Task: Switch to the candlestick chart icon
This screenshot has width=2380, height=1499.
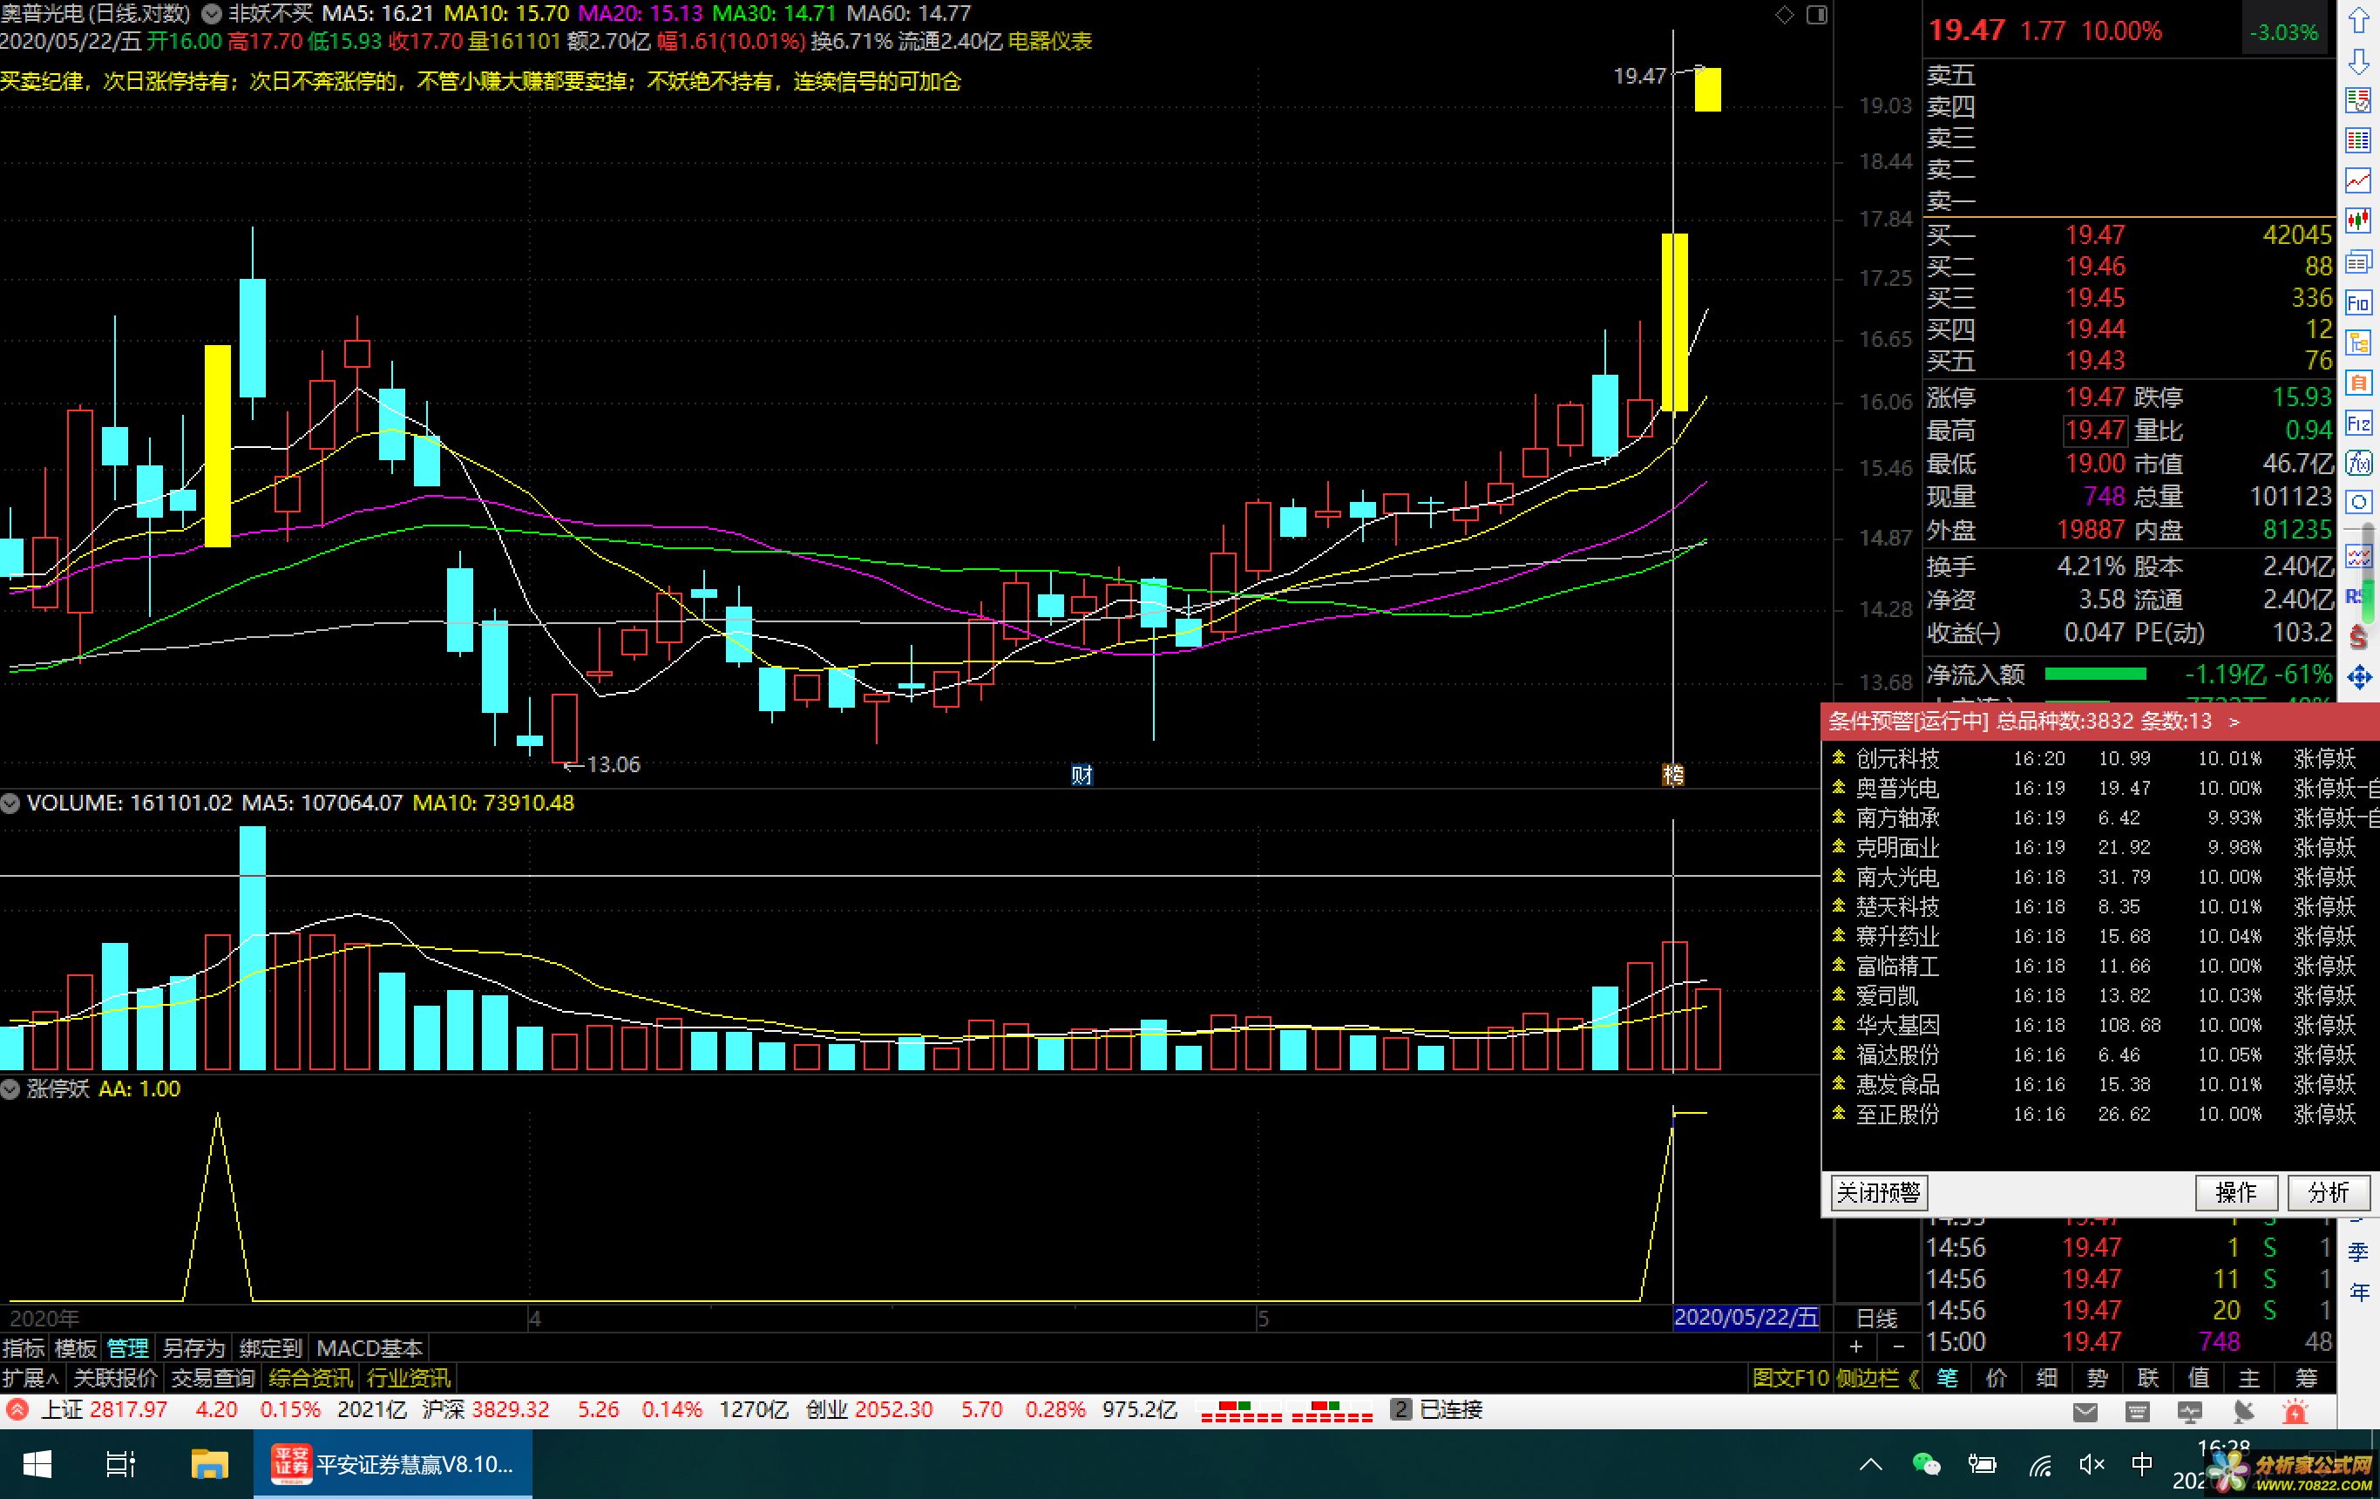Action: [2358, 221]
